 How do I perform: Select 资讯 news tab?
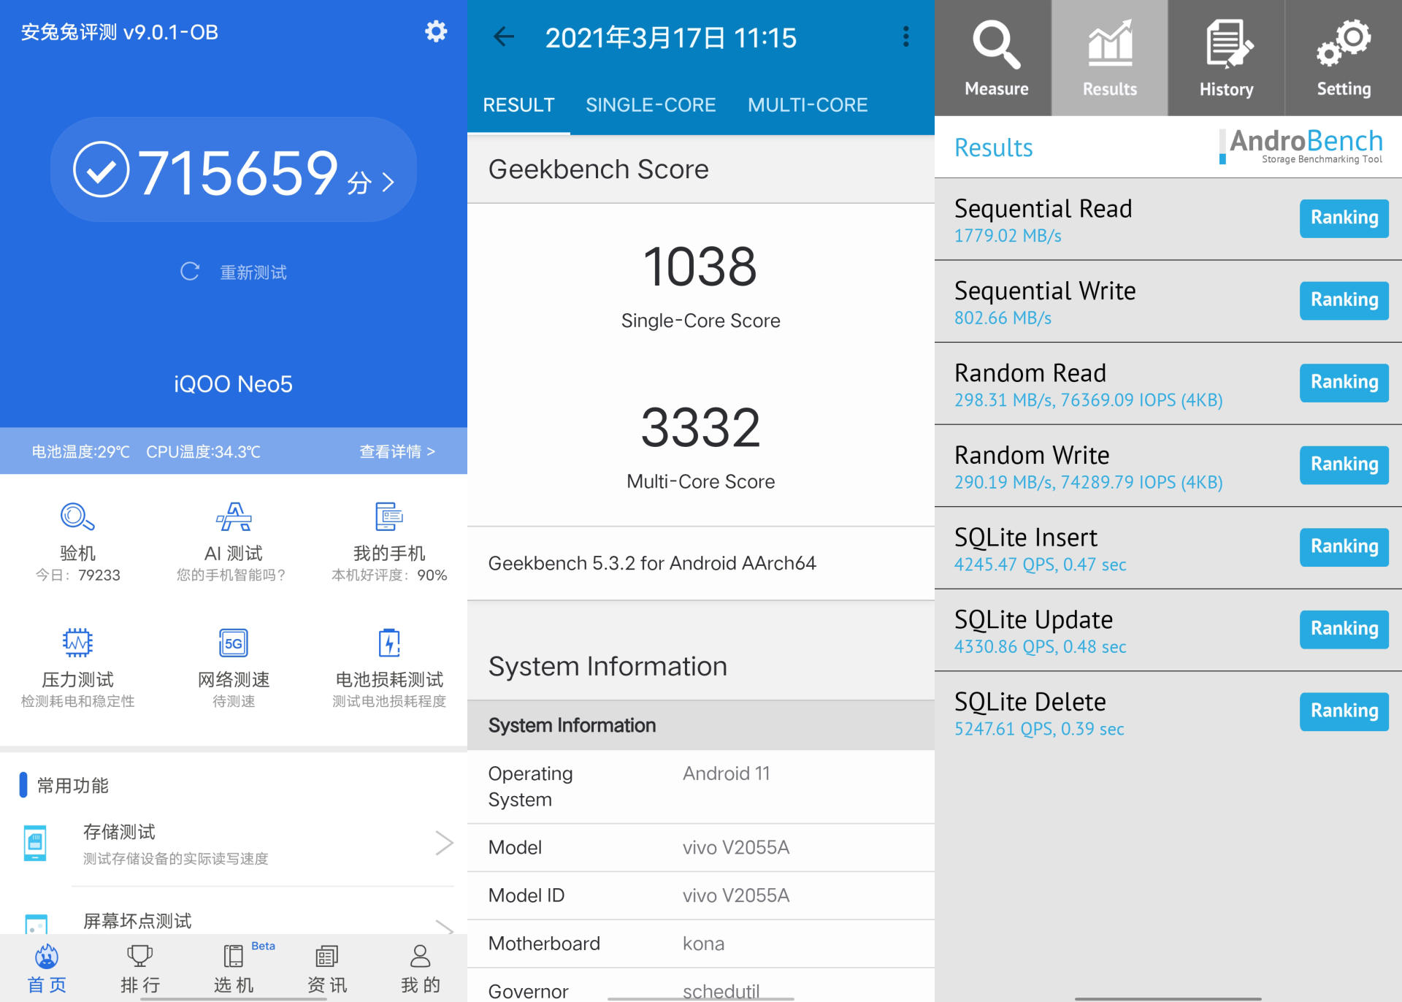pos(326,968)
